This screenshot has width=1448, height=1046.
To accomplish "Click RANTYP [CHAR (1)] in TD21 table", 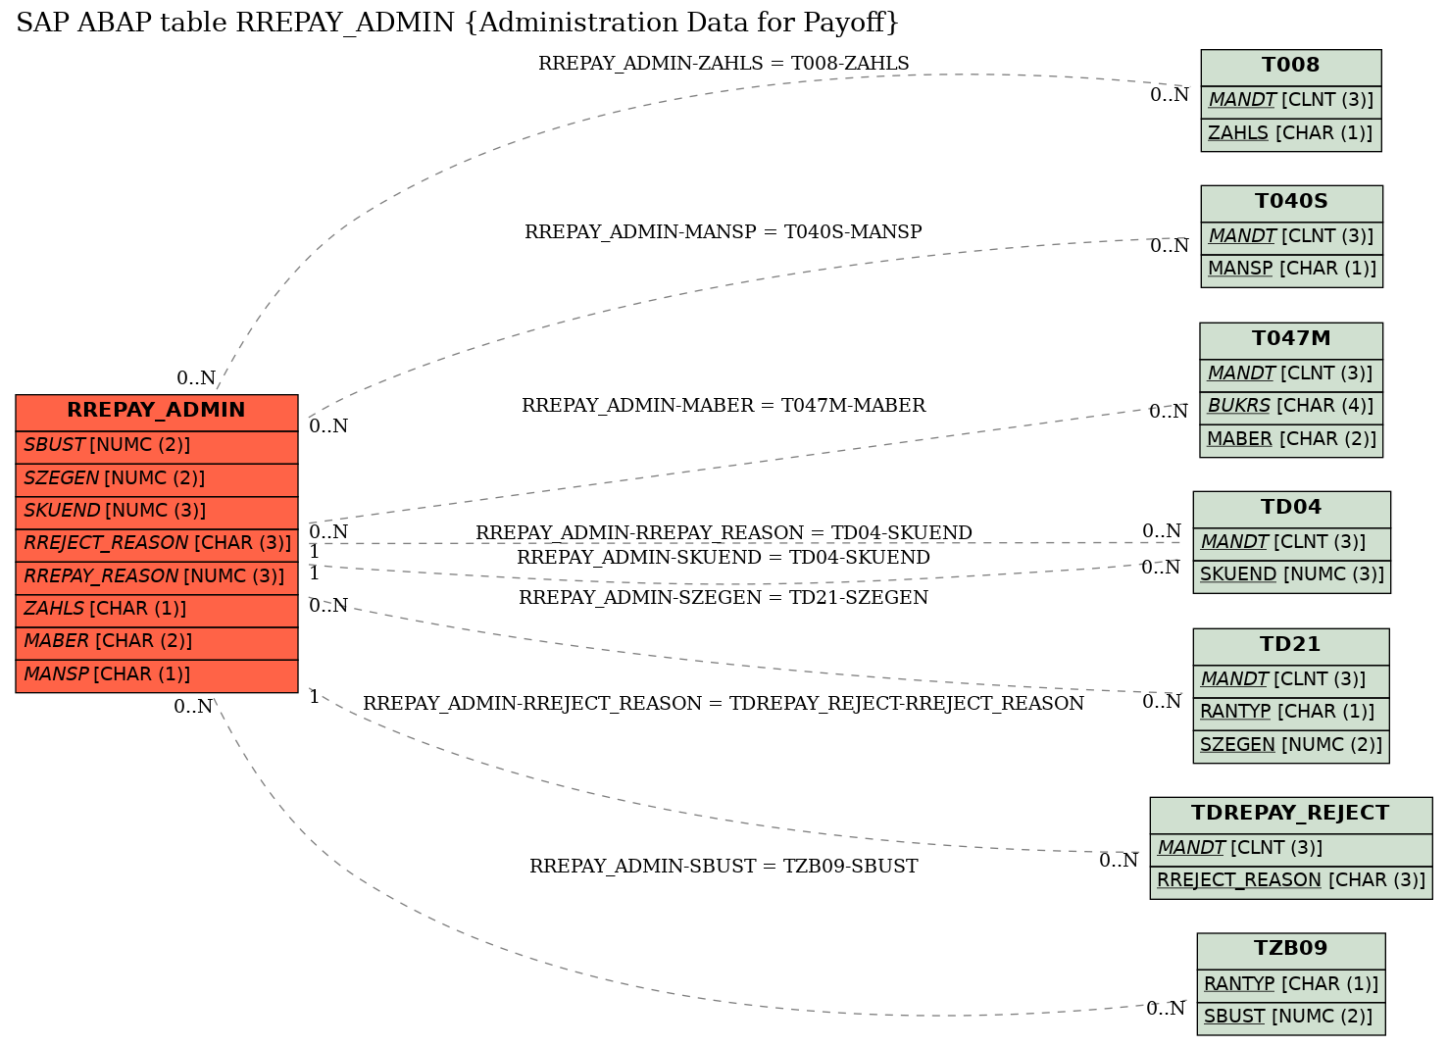I will tap(1291, 713).
